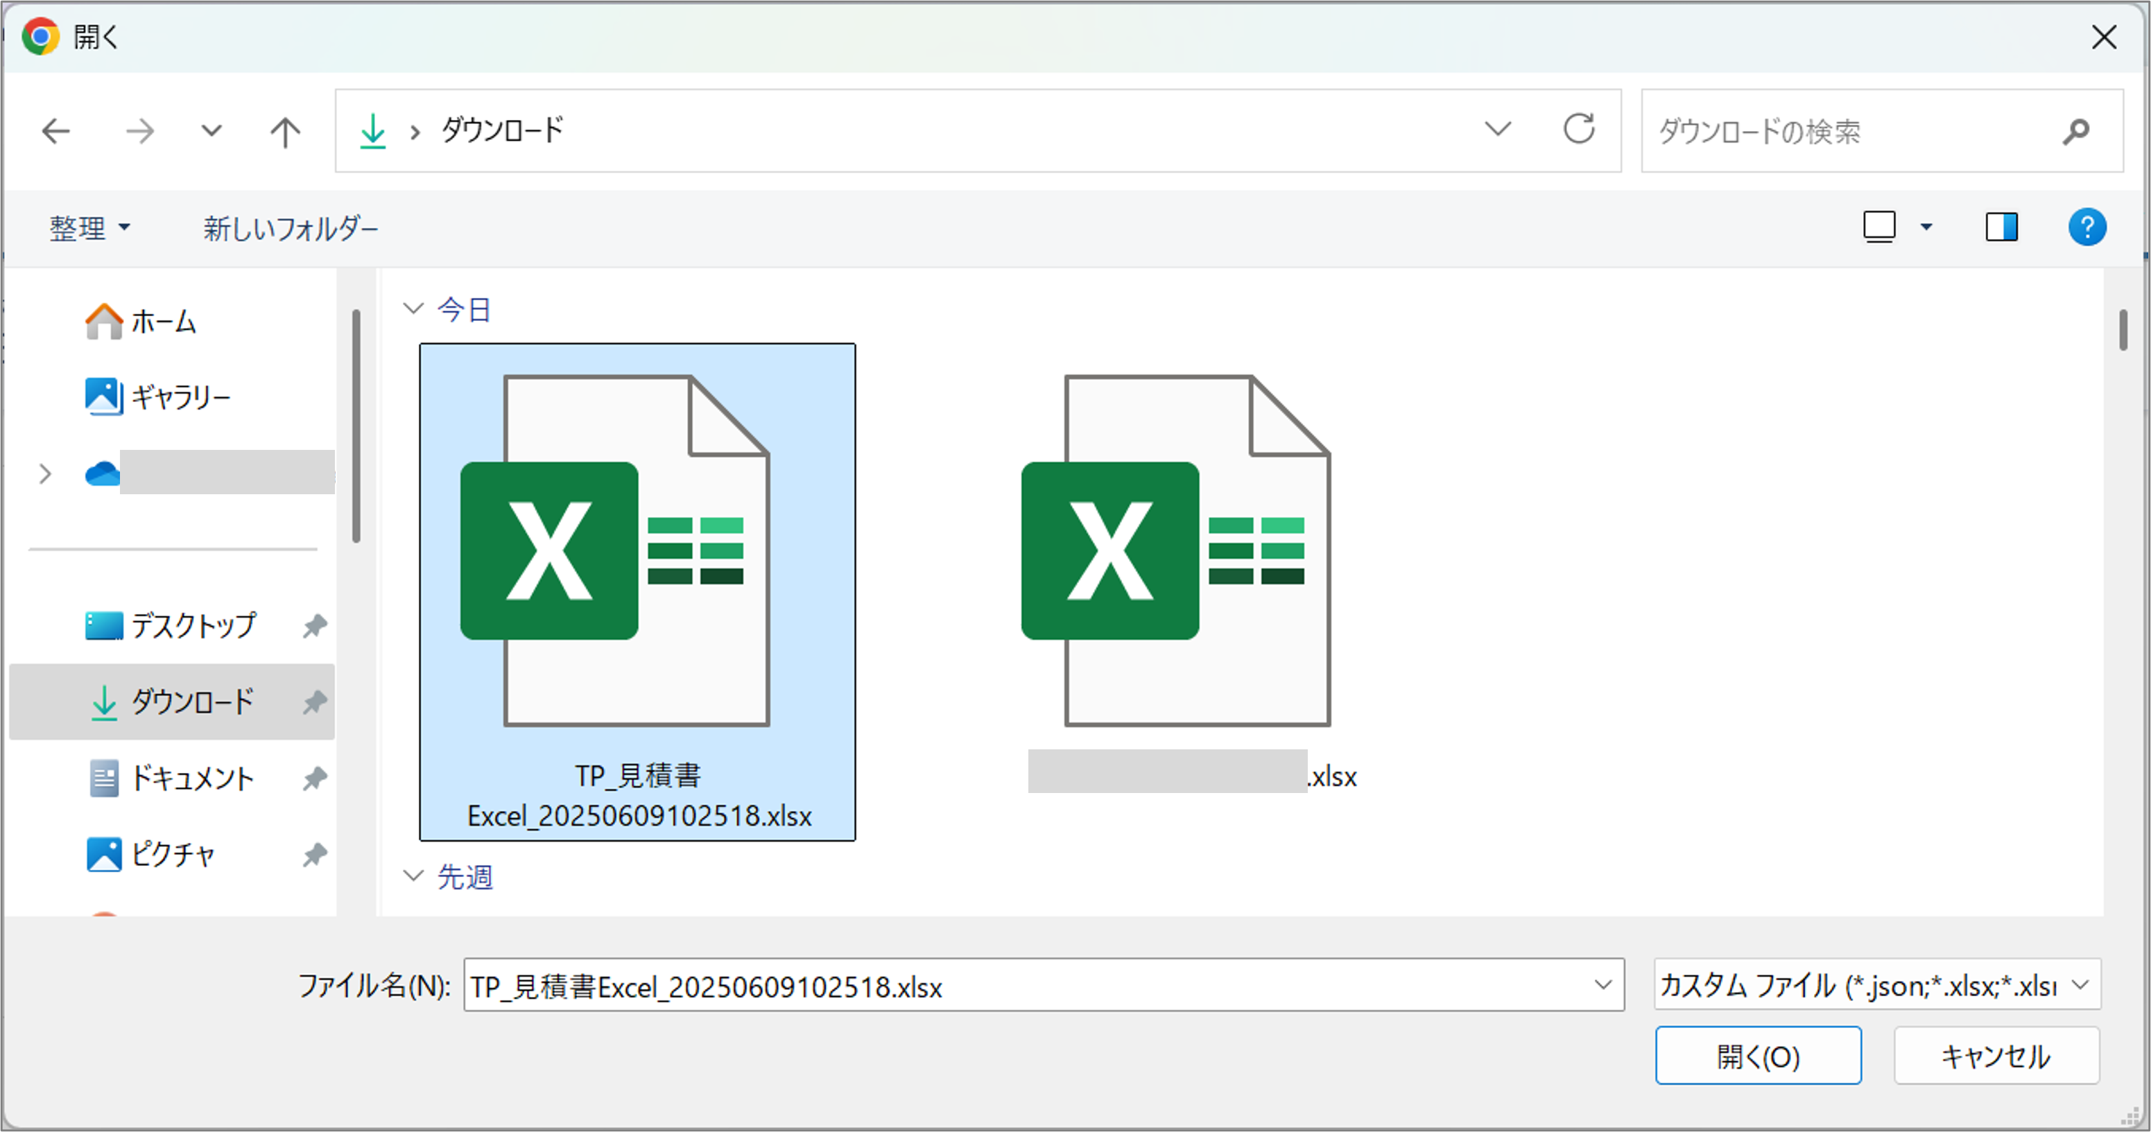The height and width of the screenshot is (1132, 2151).
Task: Unpin デスクトップ using its pin icon
Action: coord(315,626)
